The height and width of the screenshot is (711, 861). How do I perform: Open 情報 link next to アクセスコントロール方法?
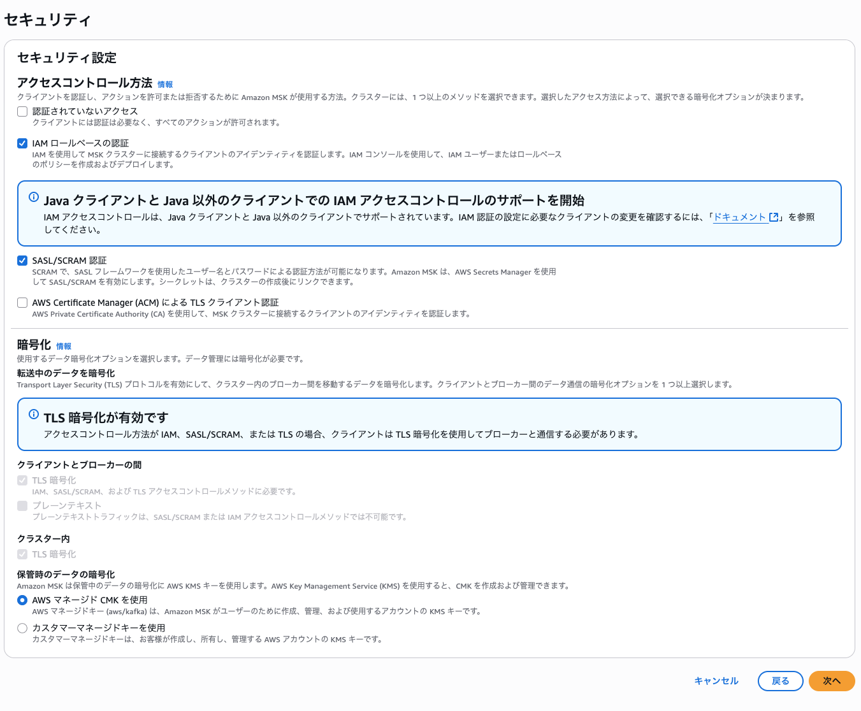pyautogui.click(x=165, y=84)
